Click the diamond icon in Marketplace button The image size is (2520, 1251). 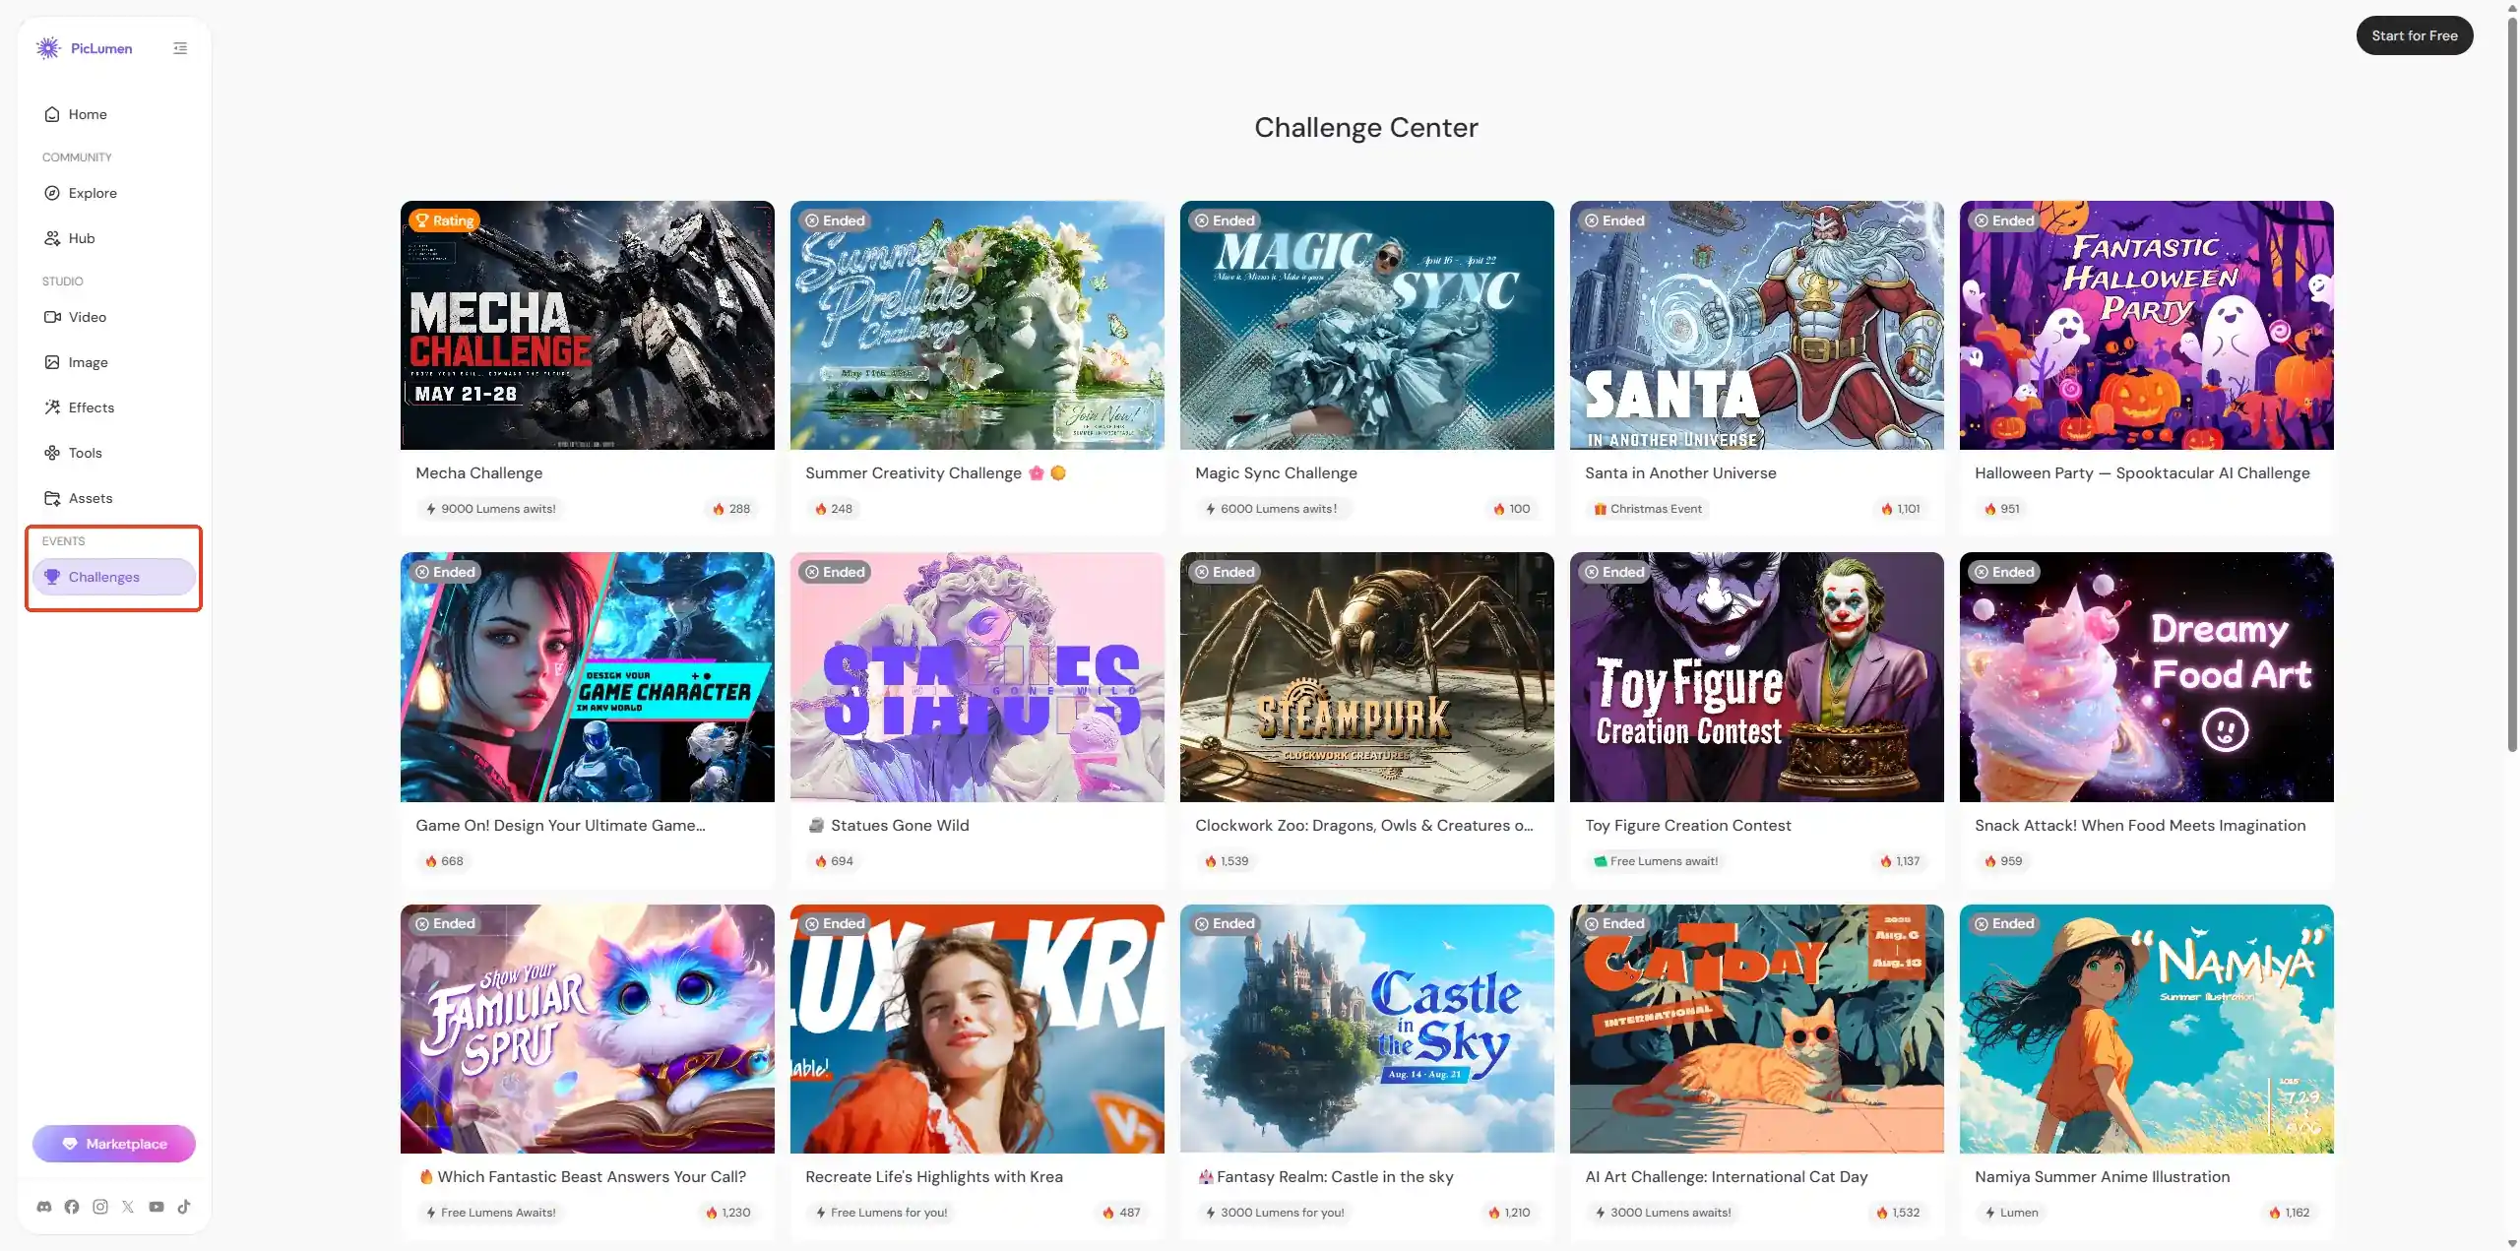(x=70, y=1144)
